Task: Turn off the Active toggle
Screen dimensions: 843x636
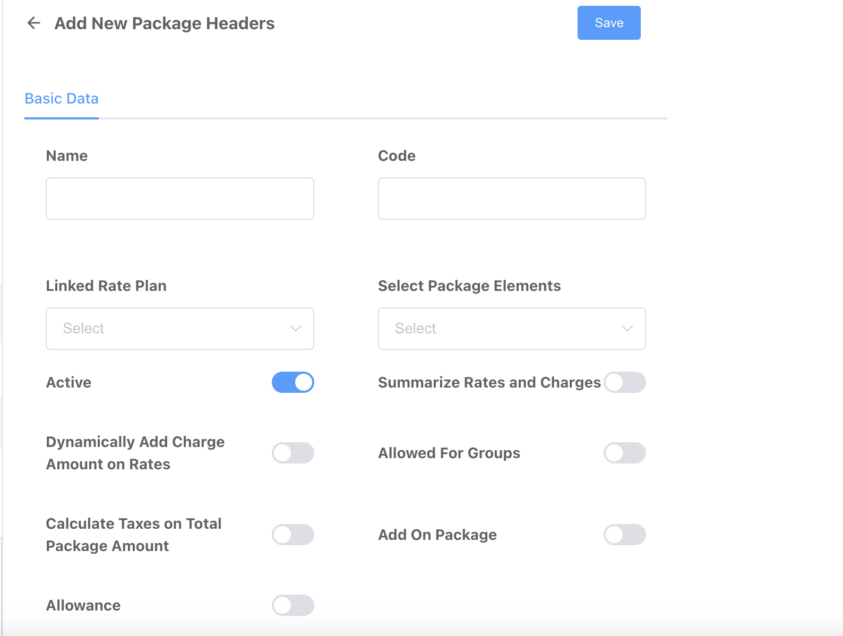Action: pyautogui.click(x=293, y=382)
